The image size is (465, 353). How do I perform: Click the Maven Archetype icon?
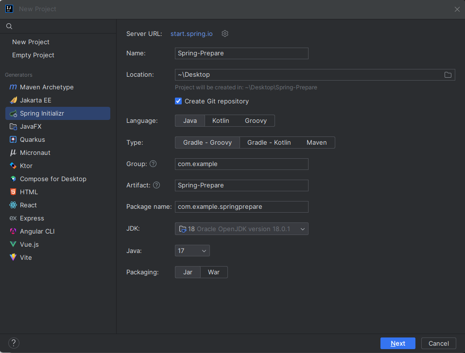coord(13,87)
